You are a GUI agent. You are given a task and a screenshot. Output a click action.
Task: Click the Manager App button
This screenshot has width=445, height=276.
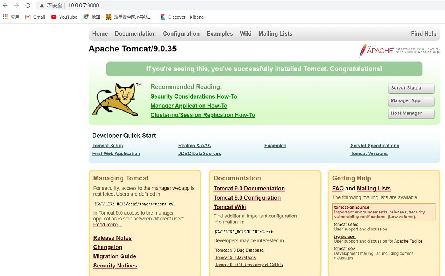(411, 101)
